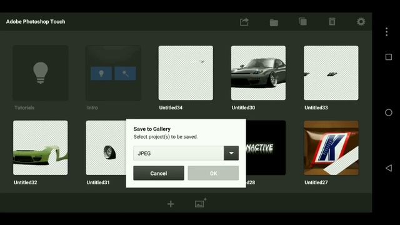Click the Intro label
Image resolution: width=400 pixels, height=225 pixels.
pos(92,107)
